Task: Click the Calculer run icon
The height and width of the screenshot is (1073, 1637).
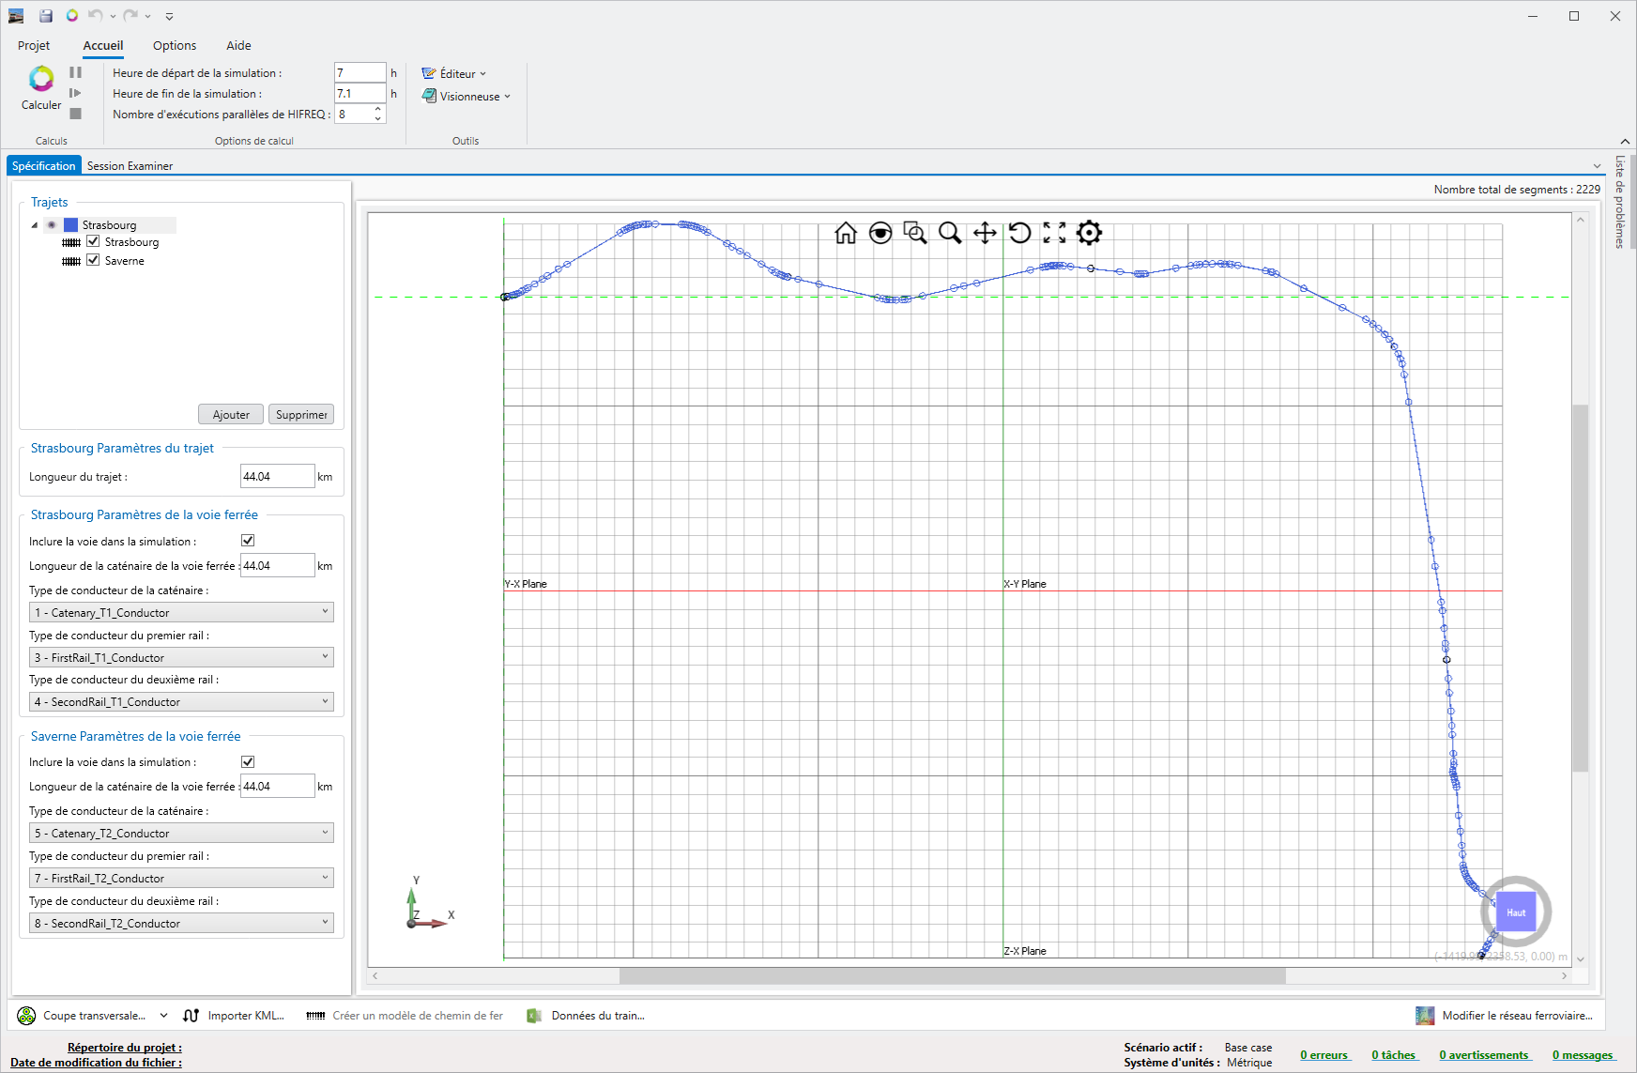Action: [41, 79]
